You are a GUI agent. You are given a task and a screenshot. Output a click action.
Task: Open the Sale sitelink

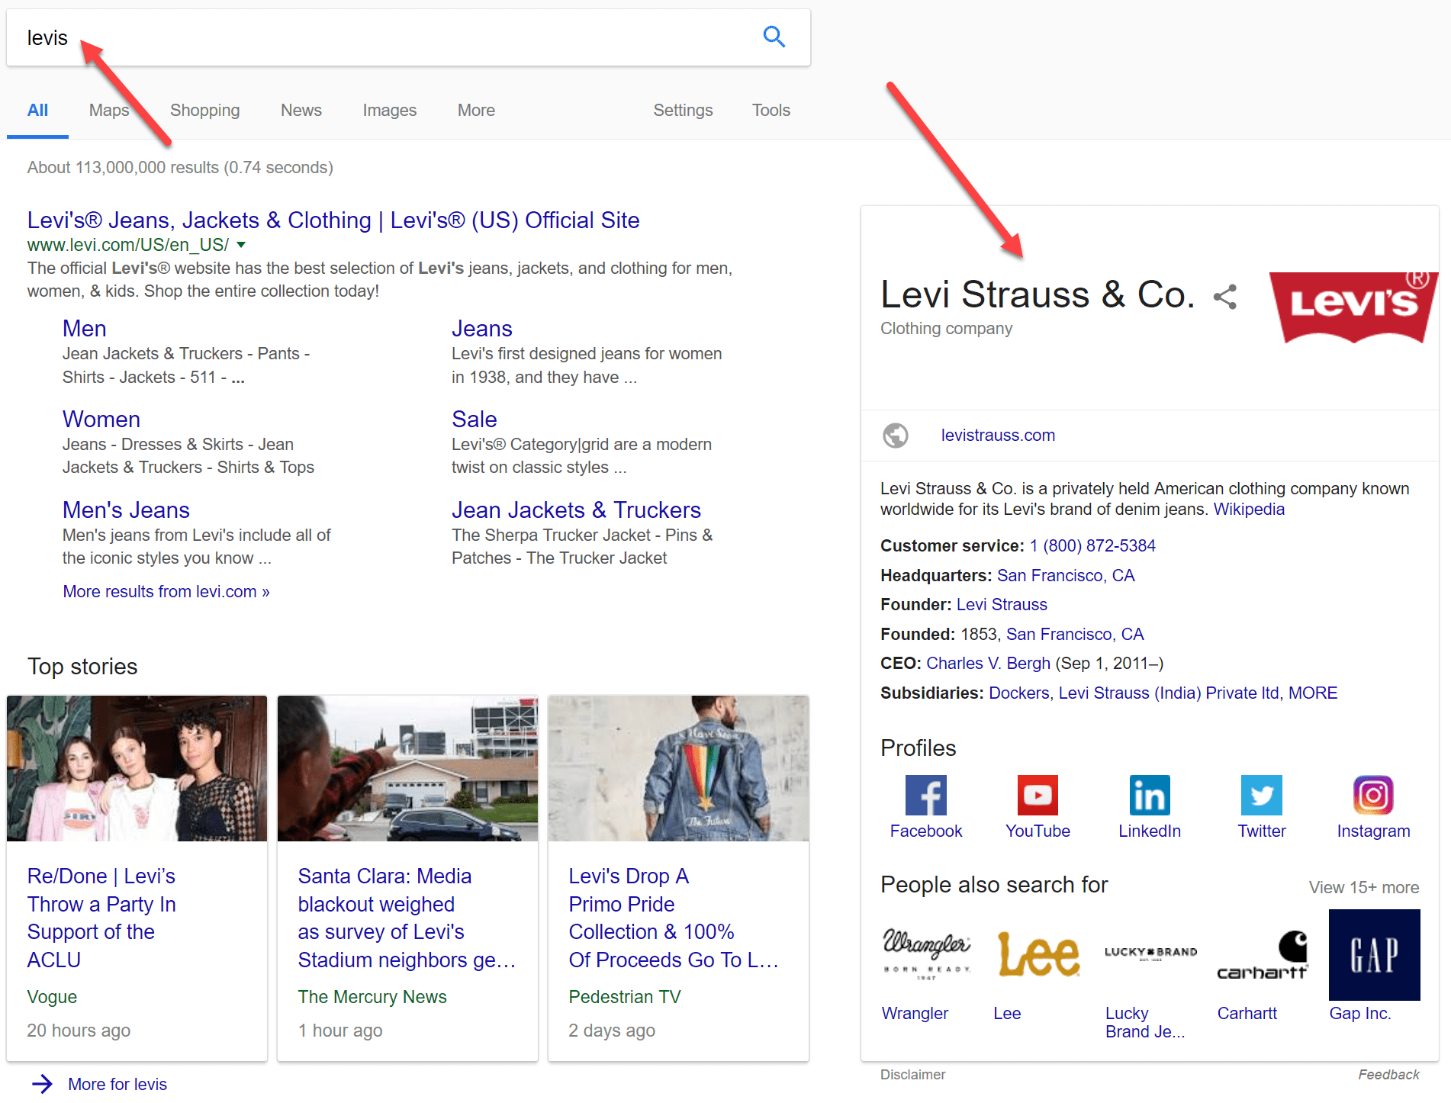pyautogui.click(x=475, y=420)
